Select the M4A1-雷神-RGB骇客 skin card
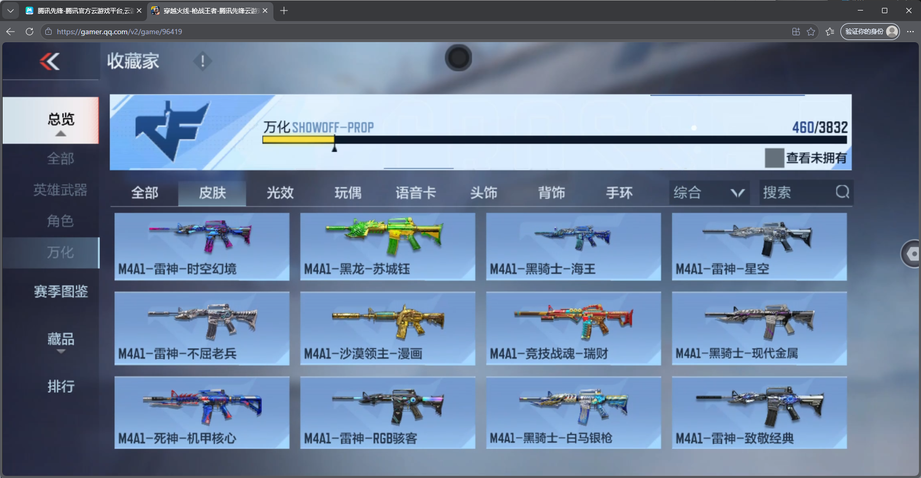This screenshot has width=921, height=478. (x=388, y=413)
